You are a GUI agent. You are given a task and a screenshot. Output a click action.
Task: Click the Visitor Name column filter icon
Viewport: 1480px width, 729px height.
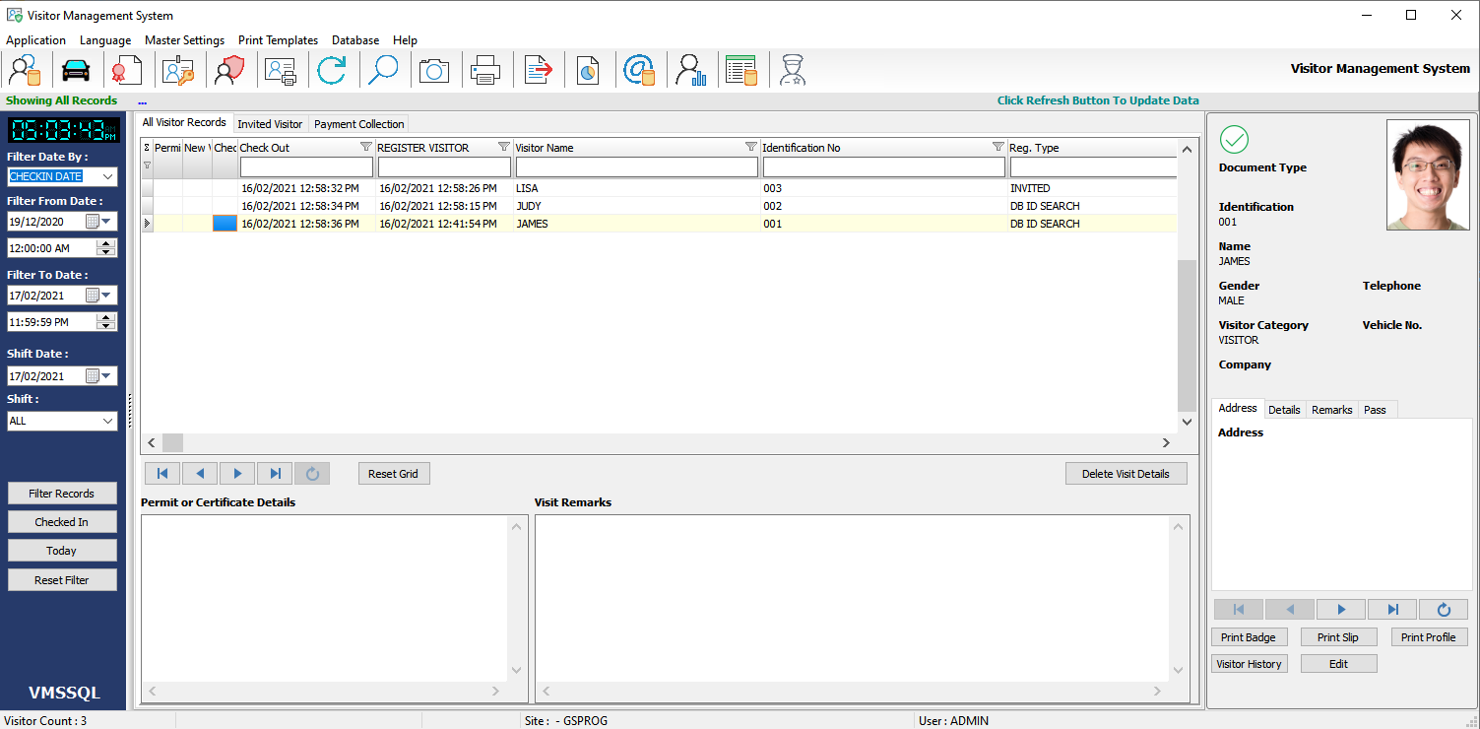750,148
